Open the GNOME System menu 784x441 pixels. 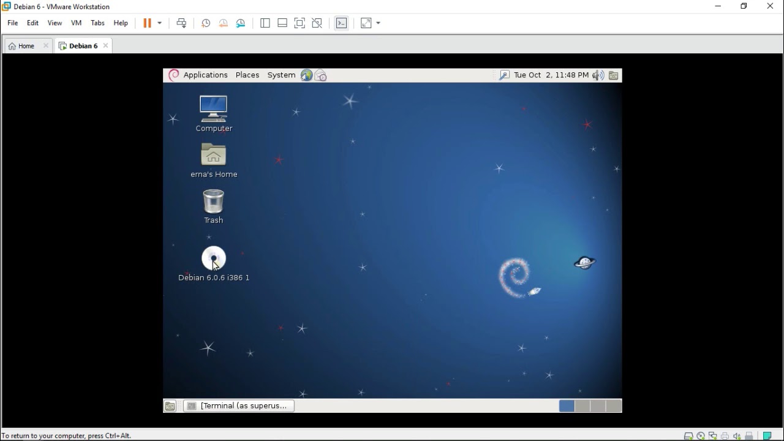point(281,75)
